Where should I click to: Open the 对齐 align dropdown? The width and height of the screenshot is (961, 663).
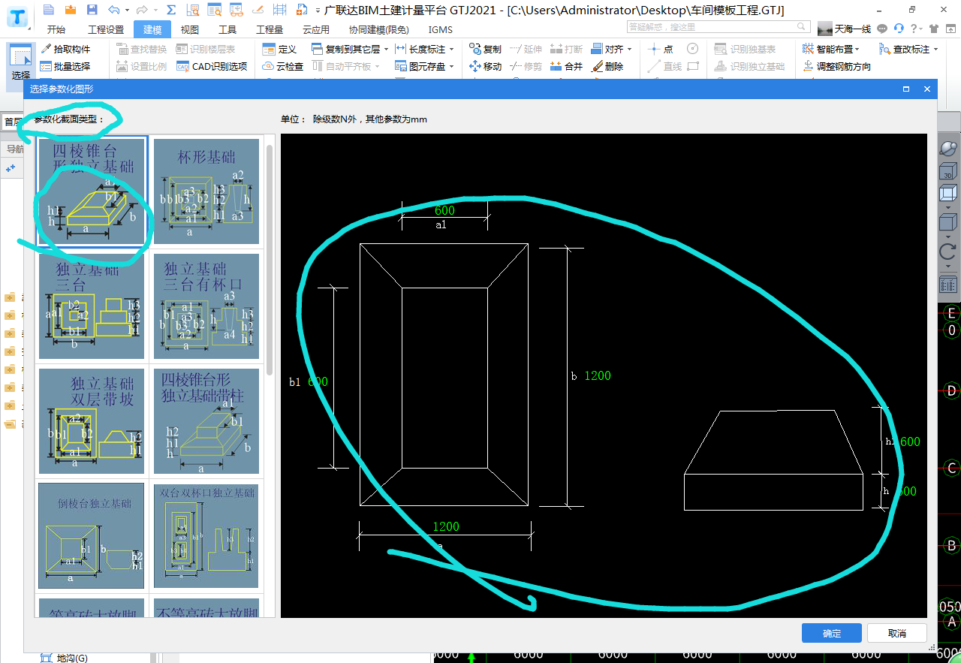(629, 49)
